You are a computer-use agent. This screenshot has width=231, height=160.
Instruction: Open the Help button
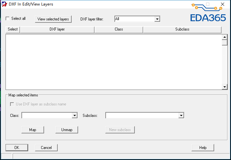click(203, 148)
